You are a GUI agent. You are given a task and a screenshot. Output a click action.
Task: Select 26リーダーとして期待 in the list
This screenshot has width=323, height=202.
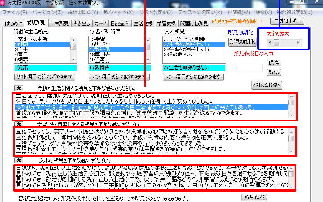[x=194, y=39]
